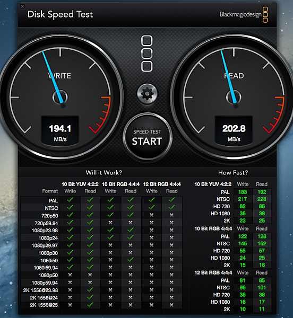Click the 720p50 10 Bit RGB read checkmark
This screenshot has width=293, height=318.
coord(131,215)
